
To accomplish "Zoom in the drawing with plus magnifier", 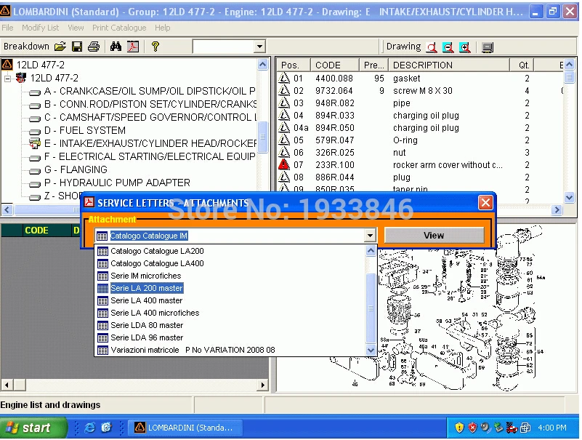I will [x=465, y=47].
